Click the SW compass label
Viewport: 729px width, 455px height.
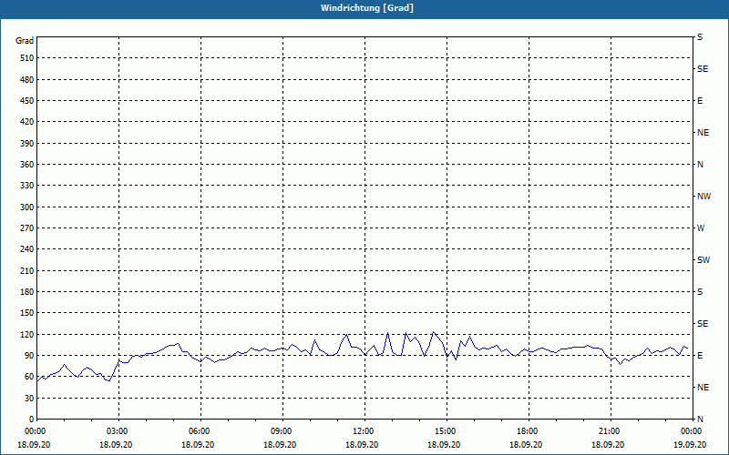pyautogui.click(x=703, y=260)
